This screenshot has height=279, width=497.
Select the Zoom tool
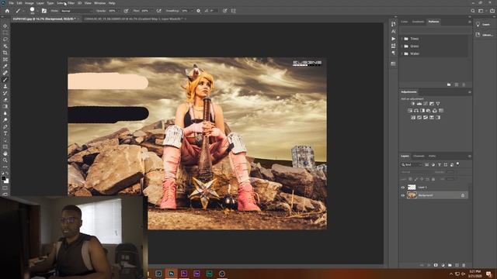5,160
